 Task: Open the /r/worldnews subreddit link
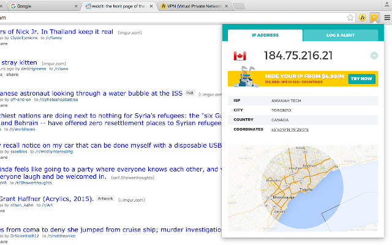pyautogui.click(x=22, y=129)
